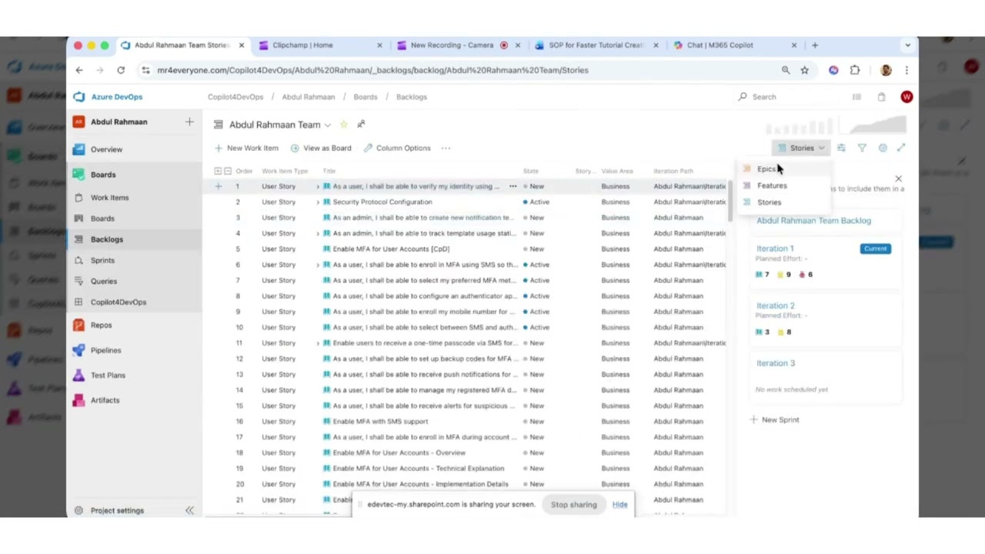985x554 pixels.
Task: Open more toolbar options ellipsis
Action: [446, 148]
